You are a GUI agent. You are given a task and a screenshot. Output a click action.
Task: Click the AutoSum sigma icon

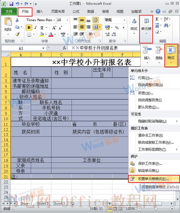point(157,19)
